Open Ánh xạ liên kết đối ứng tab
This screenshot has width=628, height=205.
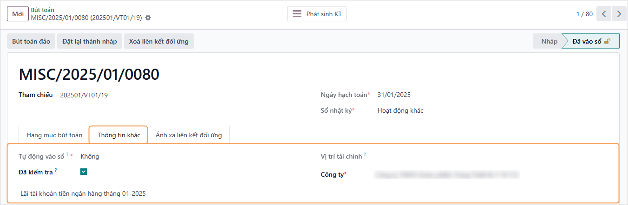coord(189,135)
